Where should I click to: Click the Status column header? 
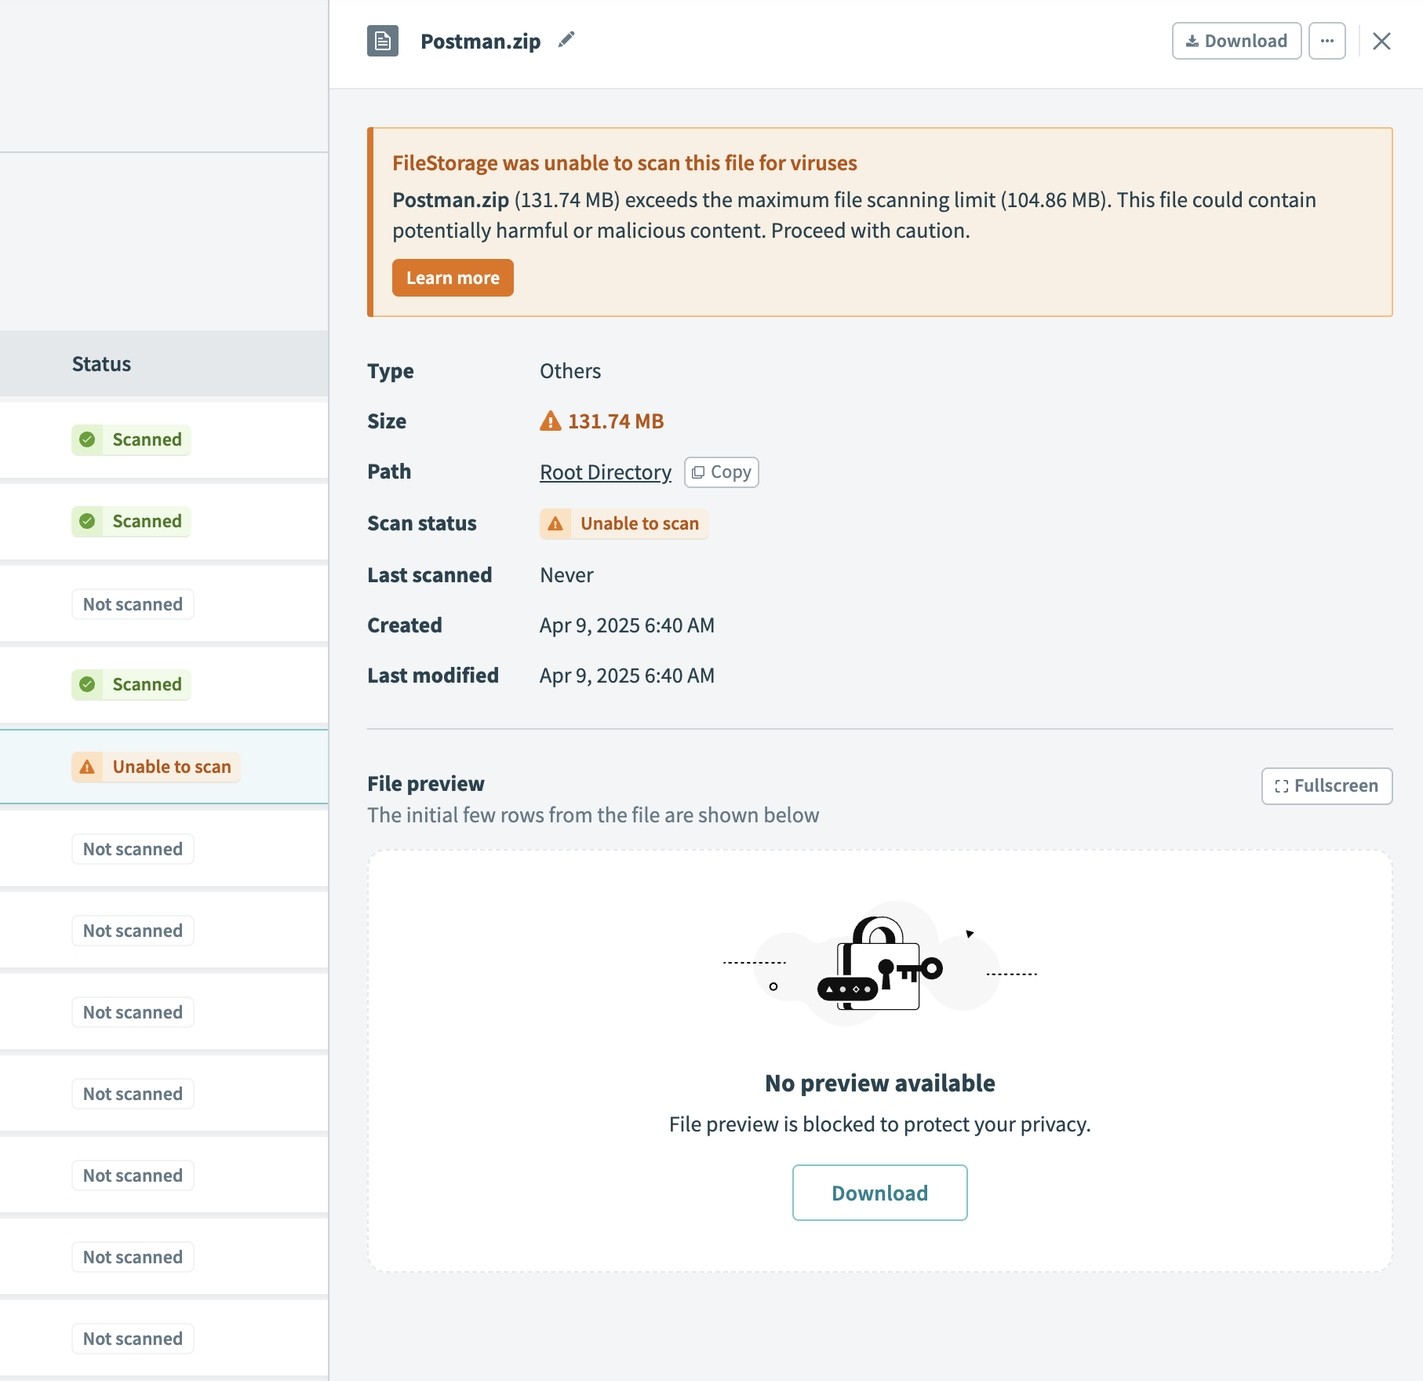coord(101,364)
